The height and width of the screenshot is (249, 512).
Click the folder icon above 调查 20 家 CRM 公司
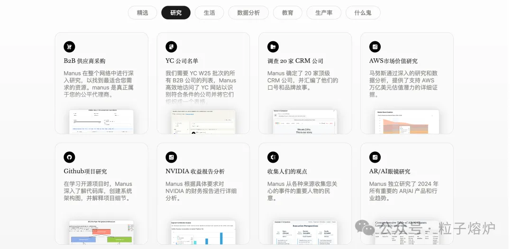point(273,47)
